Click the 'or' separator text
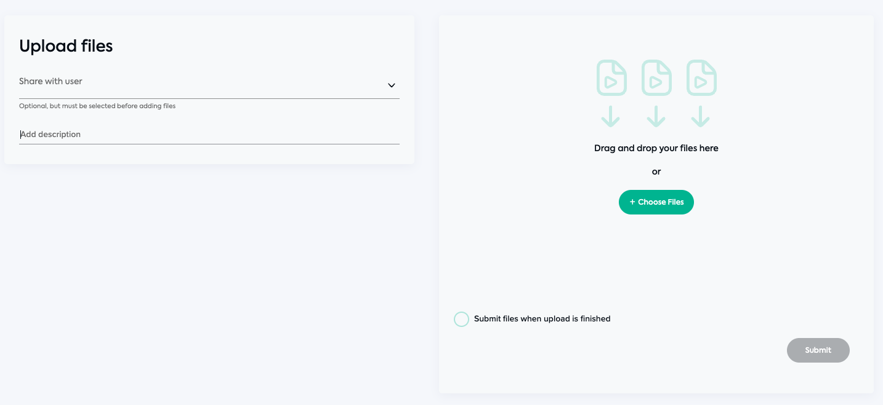This screenshot has width=883, height=405. coord(656,172)
